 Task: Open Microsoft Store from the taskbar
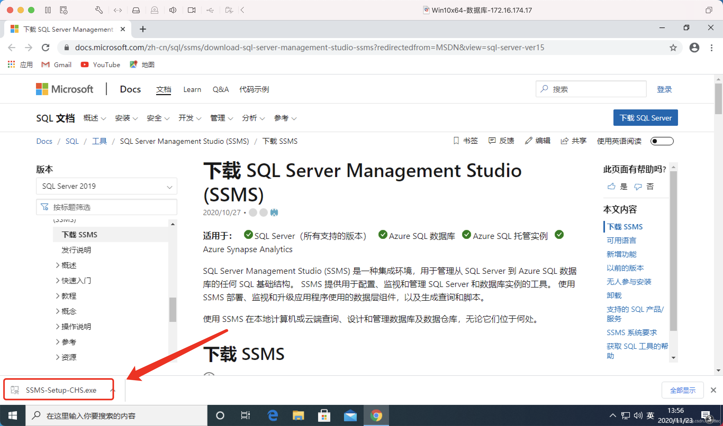click(324, 415)
